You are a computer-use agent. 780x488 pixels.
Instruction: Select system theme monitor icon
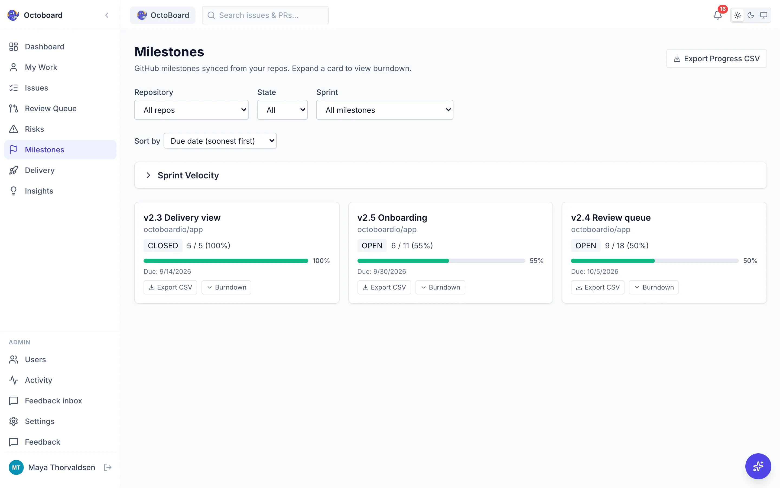pos(763,15)
